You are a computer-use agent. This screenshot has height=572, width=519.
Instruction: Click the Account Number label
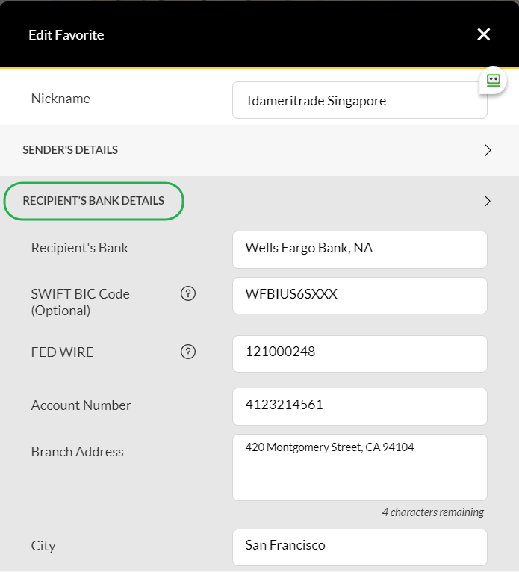pyautogui.click(x=81, y=405)
